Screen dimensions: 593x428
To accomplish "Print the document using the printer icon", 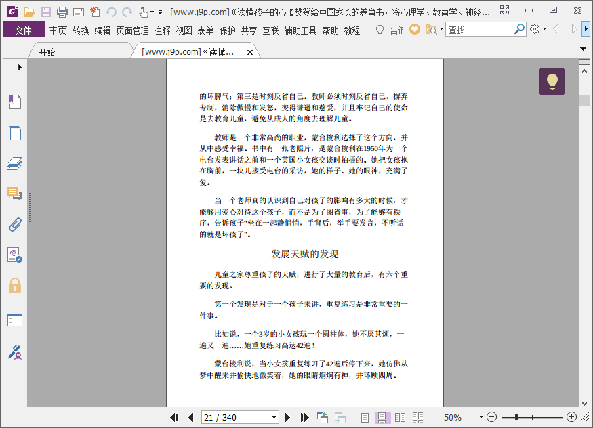I will 62,12.
